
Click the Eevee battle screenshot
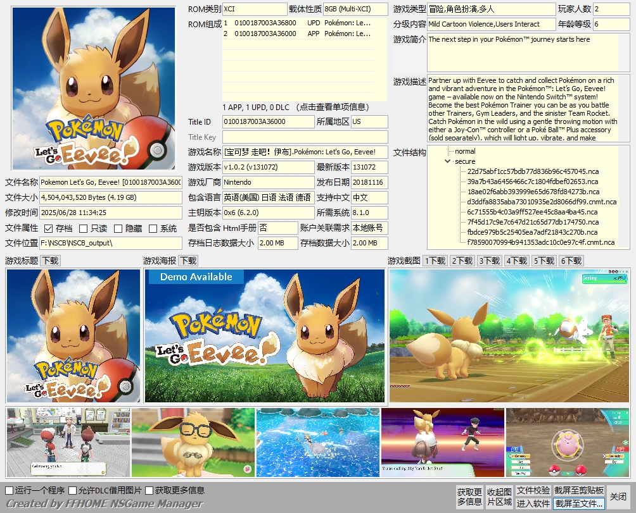(509, 336)
